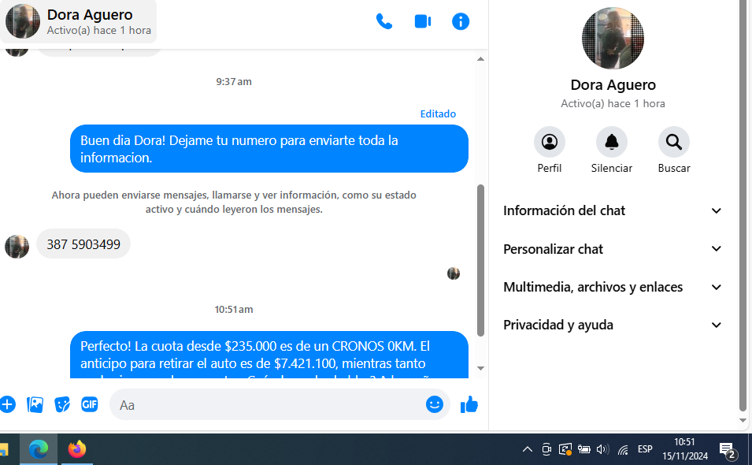Expand Personalizar chat section

613,249
